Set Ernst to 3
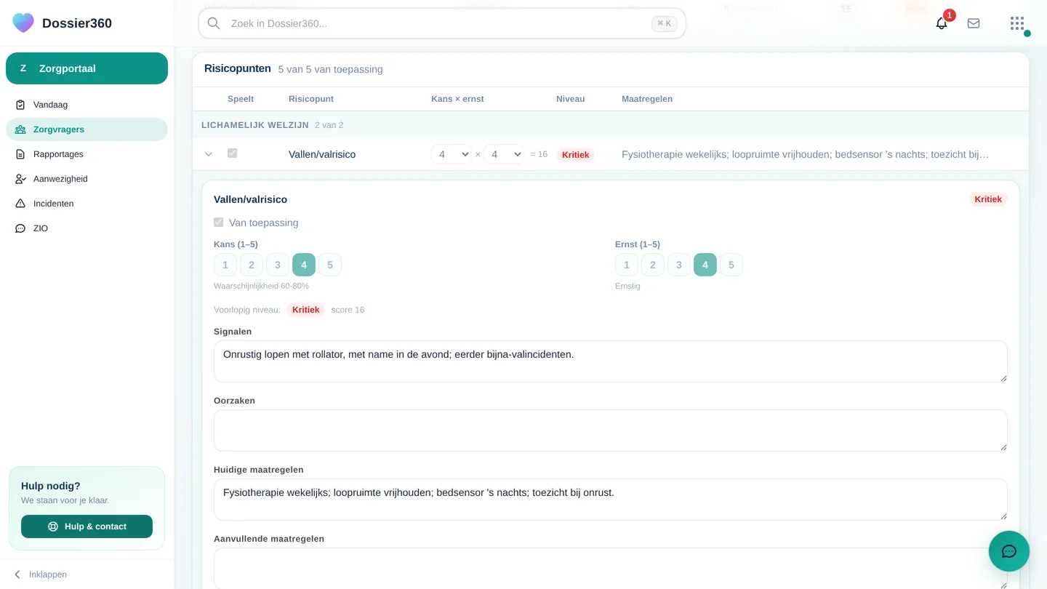Image resolution: width=1047 pixels, height=589 pixels. point(679,265)
